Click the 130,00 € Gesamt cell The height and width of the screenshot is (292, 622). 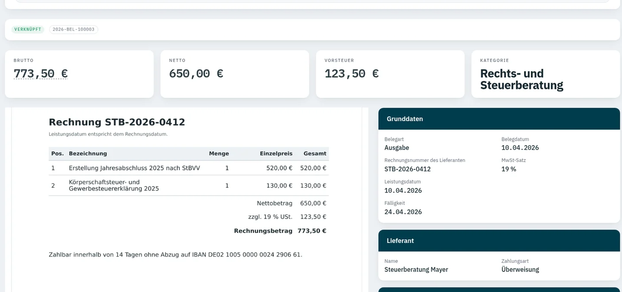pos(313,186)
